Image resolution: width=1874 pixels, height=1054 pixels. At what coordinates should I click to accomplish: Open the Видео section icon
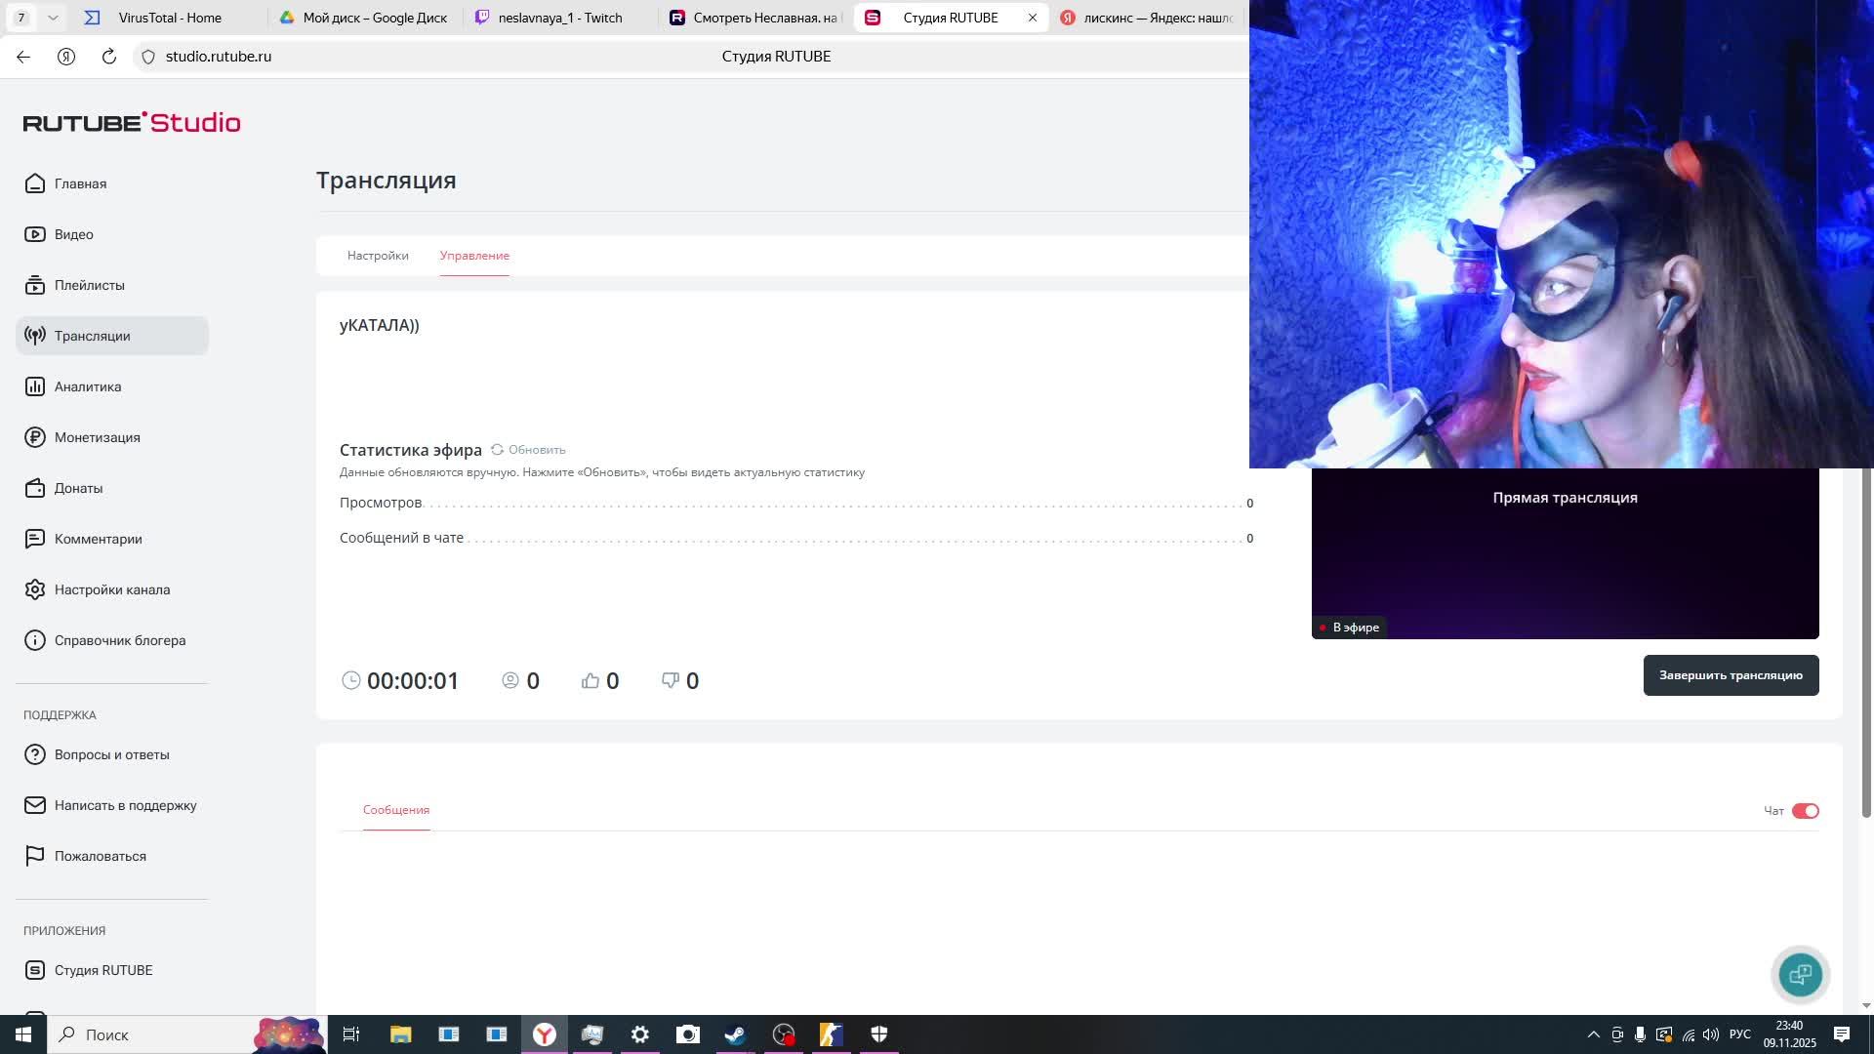coord(35,234)
